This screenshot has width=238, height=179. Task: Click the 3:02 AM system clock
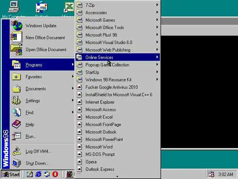(226, 175)
